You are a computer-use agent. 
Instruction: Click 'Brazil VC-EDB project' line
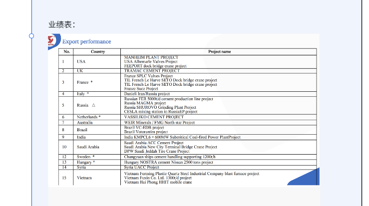click(144, 128)
